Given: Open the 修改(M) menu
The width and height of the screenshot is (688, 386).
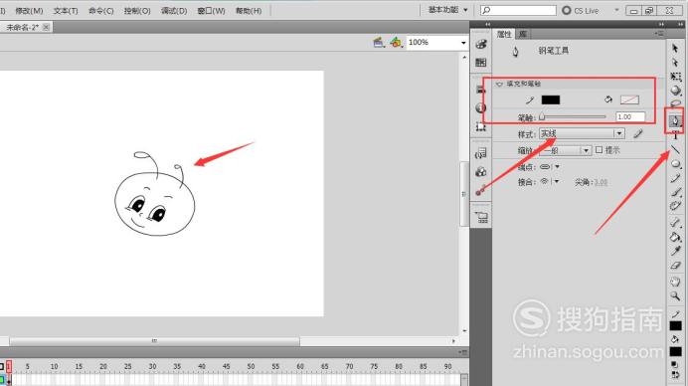Looking at the screenshot, I should pyautogui.click(x=29, y=11).
